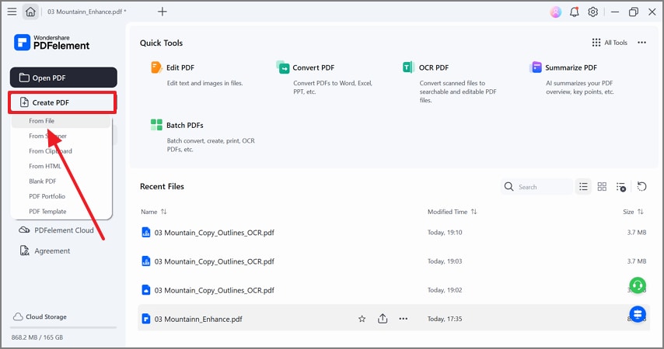The width and height of the screenshot is (664, 349).
Task: Click the Agreement document icon
Action: pyautogui.click(x=25, y=251)
